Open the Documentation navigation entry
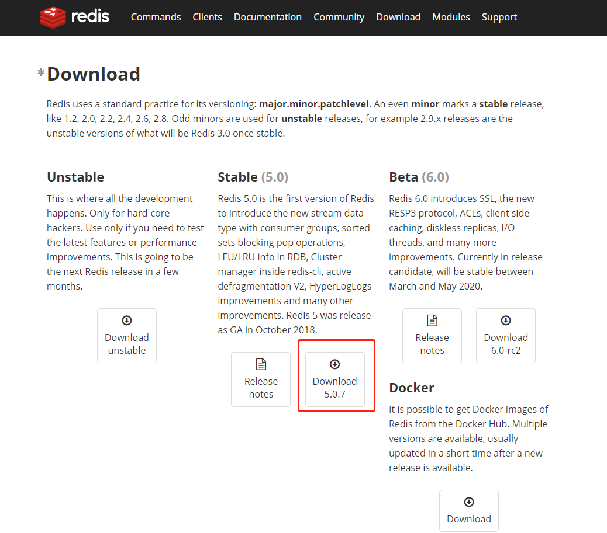This screenshot has width=607, height=533. (267, 17)
